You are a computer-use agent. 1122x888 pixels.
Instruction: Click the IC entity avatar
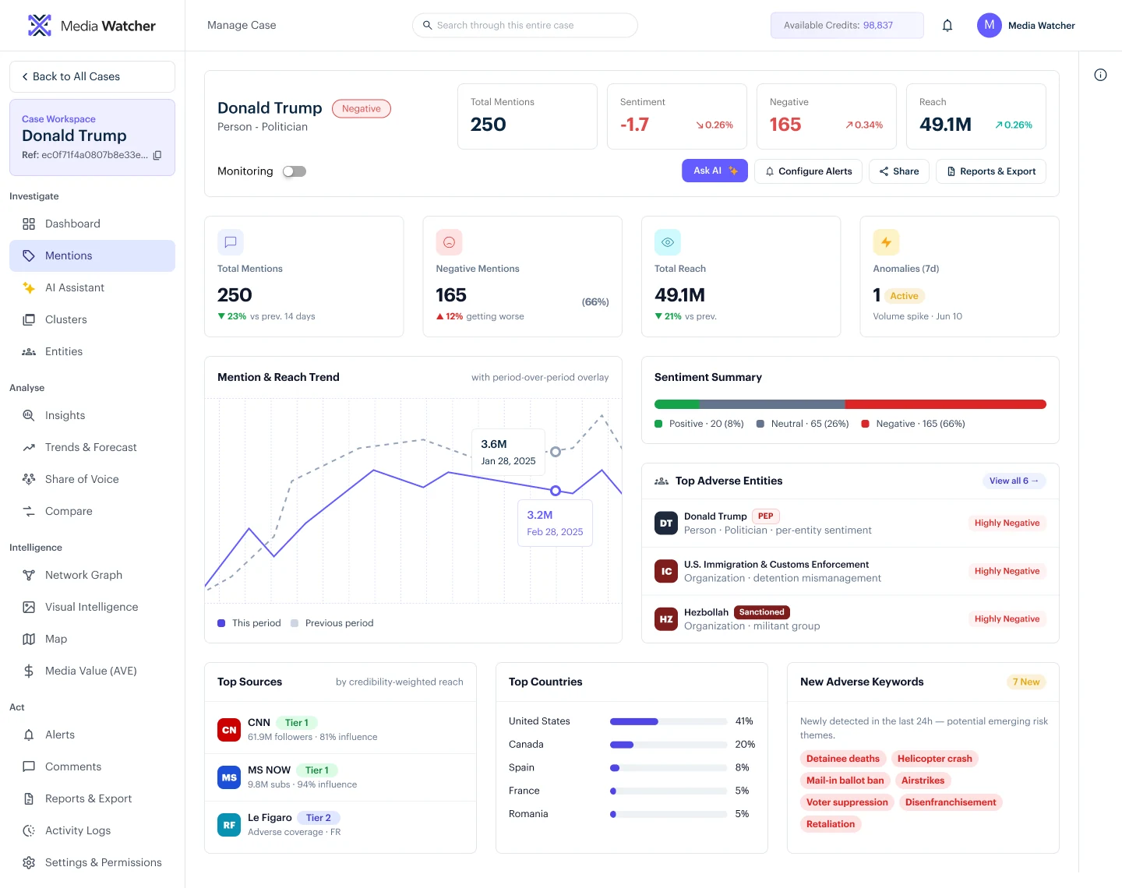click(666, 571)
